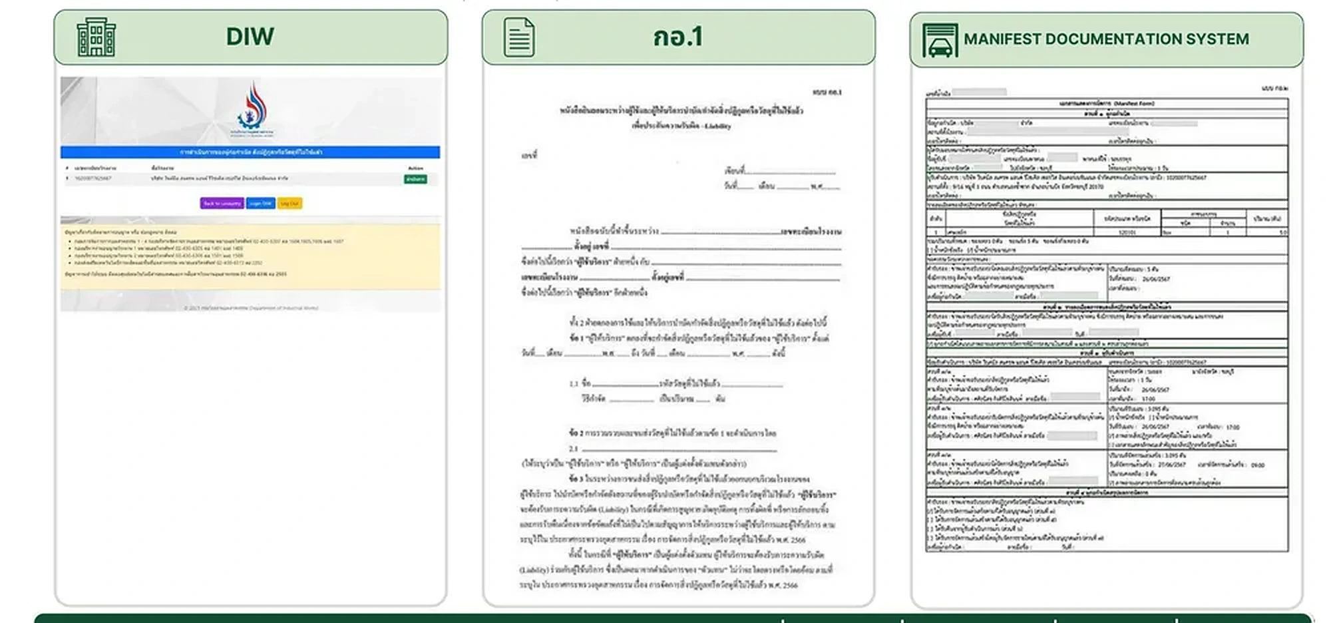Click the garage car icon beside Manifest Documentation System

pyautogui.click(x=940, y=41)
